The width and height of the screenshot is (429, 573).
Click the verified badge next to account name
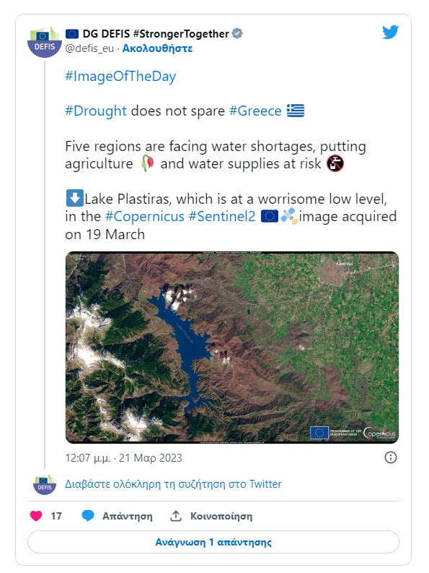tap(237, 34)
